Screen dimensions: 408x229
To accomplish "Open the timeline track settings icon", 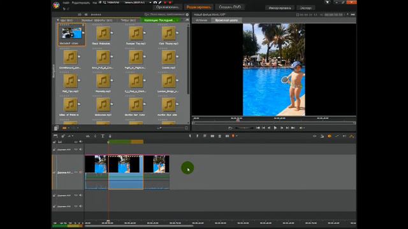I will point(55,135).
